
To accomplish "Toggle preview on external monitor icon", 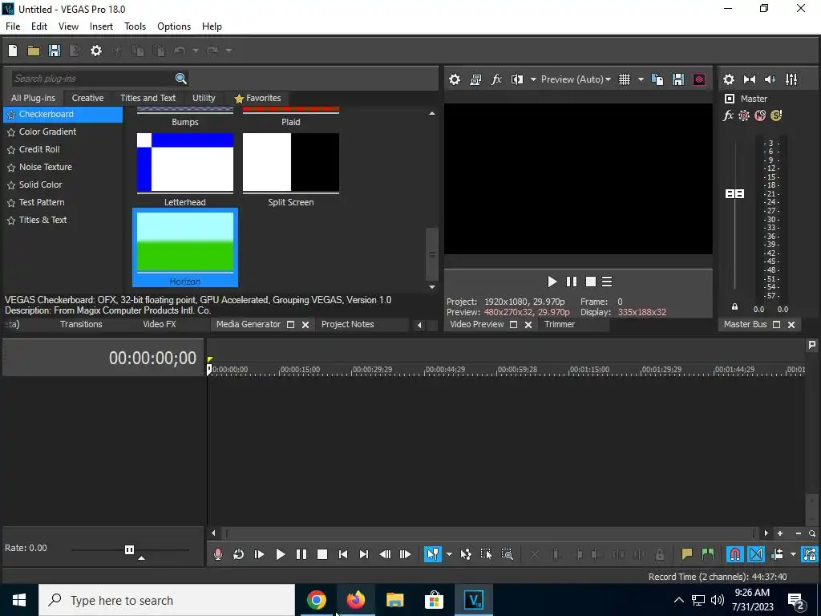I will (x=475, y=79).
